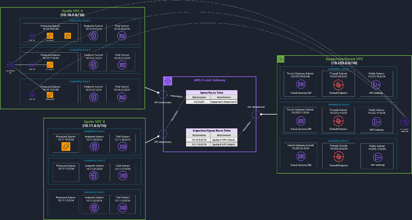Click the endpoint icon in subnet 10.10.21.0/24

[x=93, y=65]
